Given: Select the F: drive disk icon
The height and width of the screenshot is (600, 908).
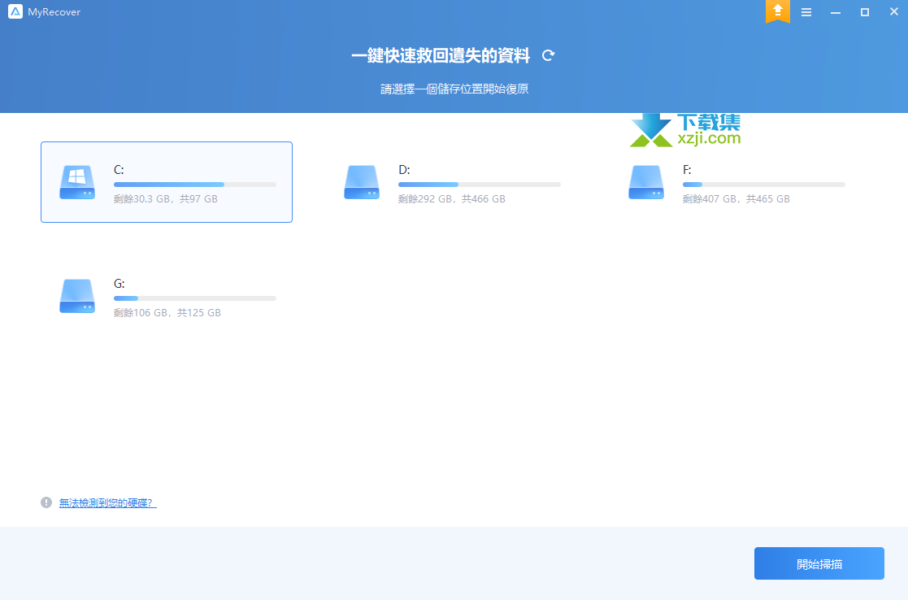Looking at the screenshot, I should pos(646,182).
